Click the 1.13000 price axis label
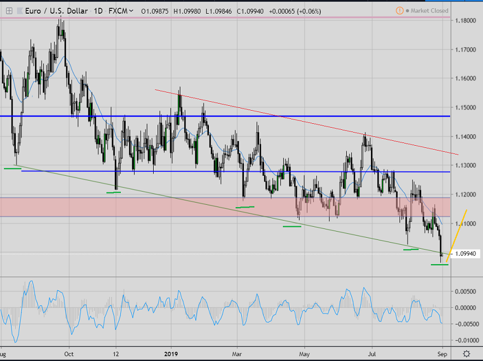 pos(465,165)
